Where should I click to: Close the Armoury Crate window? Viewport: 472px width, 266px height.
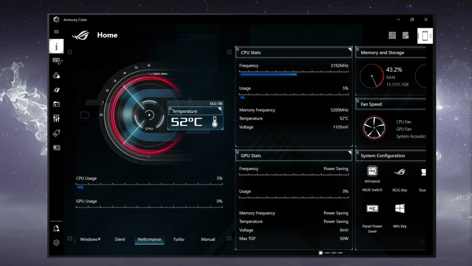pos(426,20)
